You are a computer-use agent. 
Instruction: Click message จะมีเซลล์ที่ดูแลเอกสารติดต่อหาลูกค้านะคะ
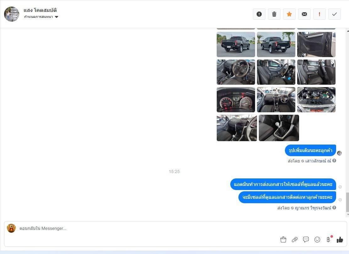coord(287,197)
